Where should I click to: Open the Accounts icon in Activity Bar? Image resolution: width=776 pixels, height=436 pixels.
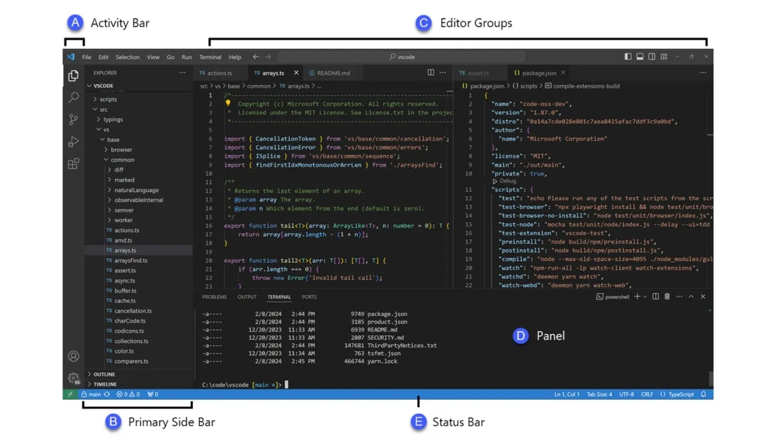73,357
